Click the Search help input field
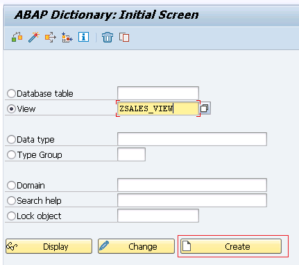This screenshot has height=265, width=299. [192, 200]
